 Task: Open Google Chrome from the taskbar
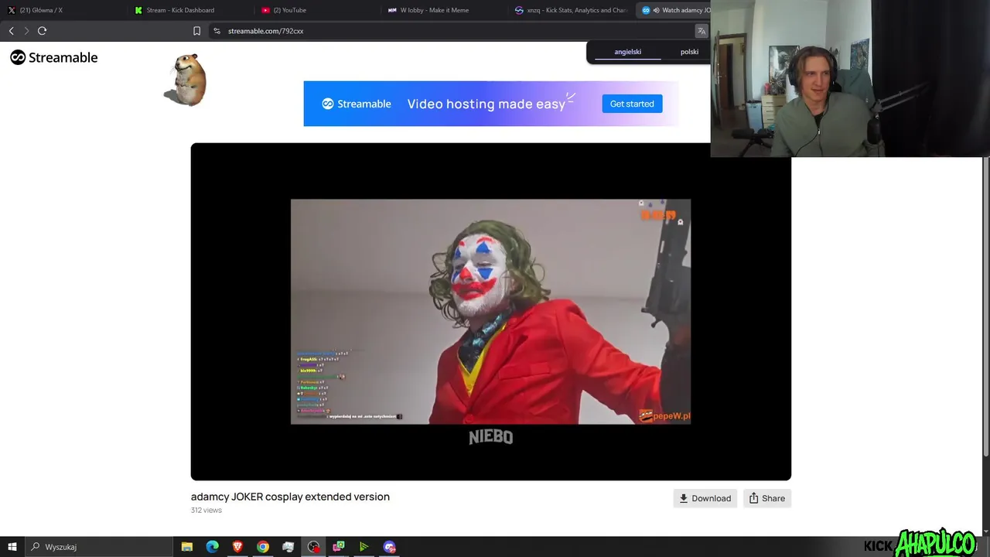coord(263,547)
